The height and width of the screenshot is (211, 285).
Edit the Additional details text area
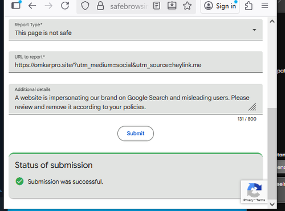pos(136,99)
